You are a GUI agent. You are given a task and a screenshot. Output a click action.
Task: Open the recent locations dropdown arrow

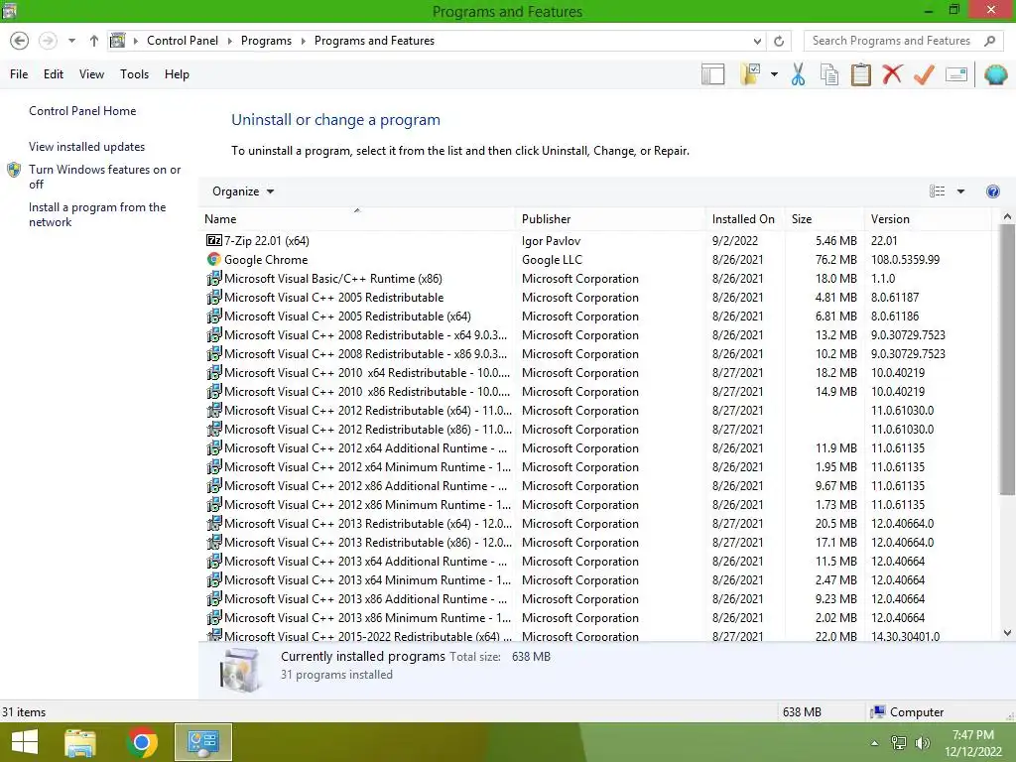click(71, 41)
